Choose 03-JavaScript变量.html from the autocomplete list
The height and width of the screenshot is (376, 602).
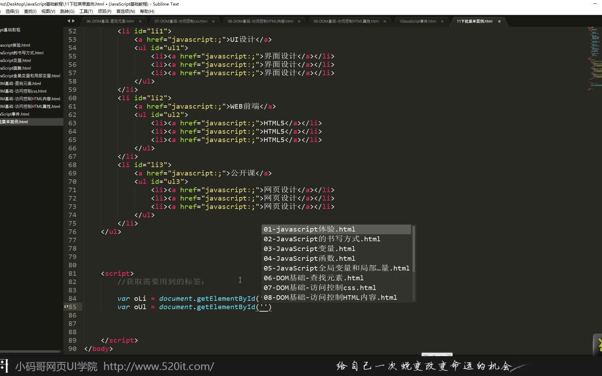pyautogui.click(x=336, y=249)
